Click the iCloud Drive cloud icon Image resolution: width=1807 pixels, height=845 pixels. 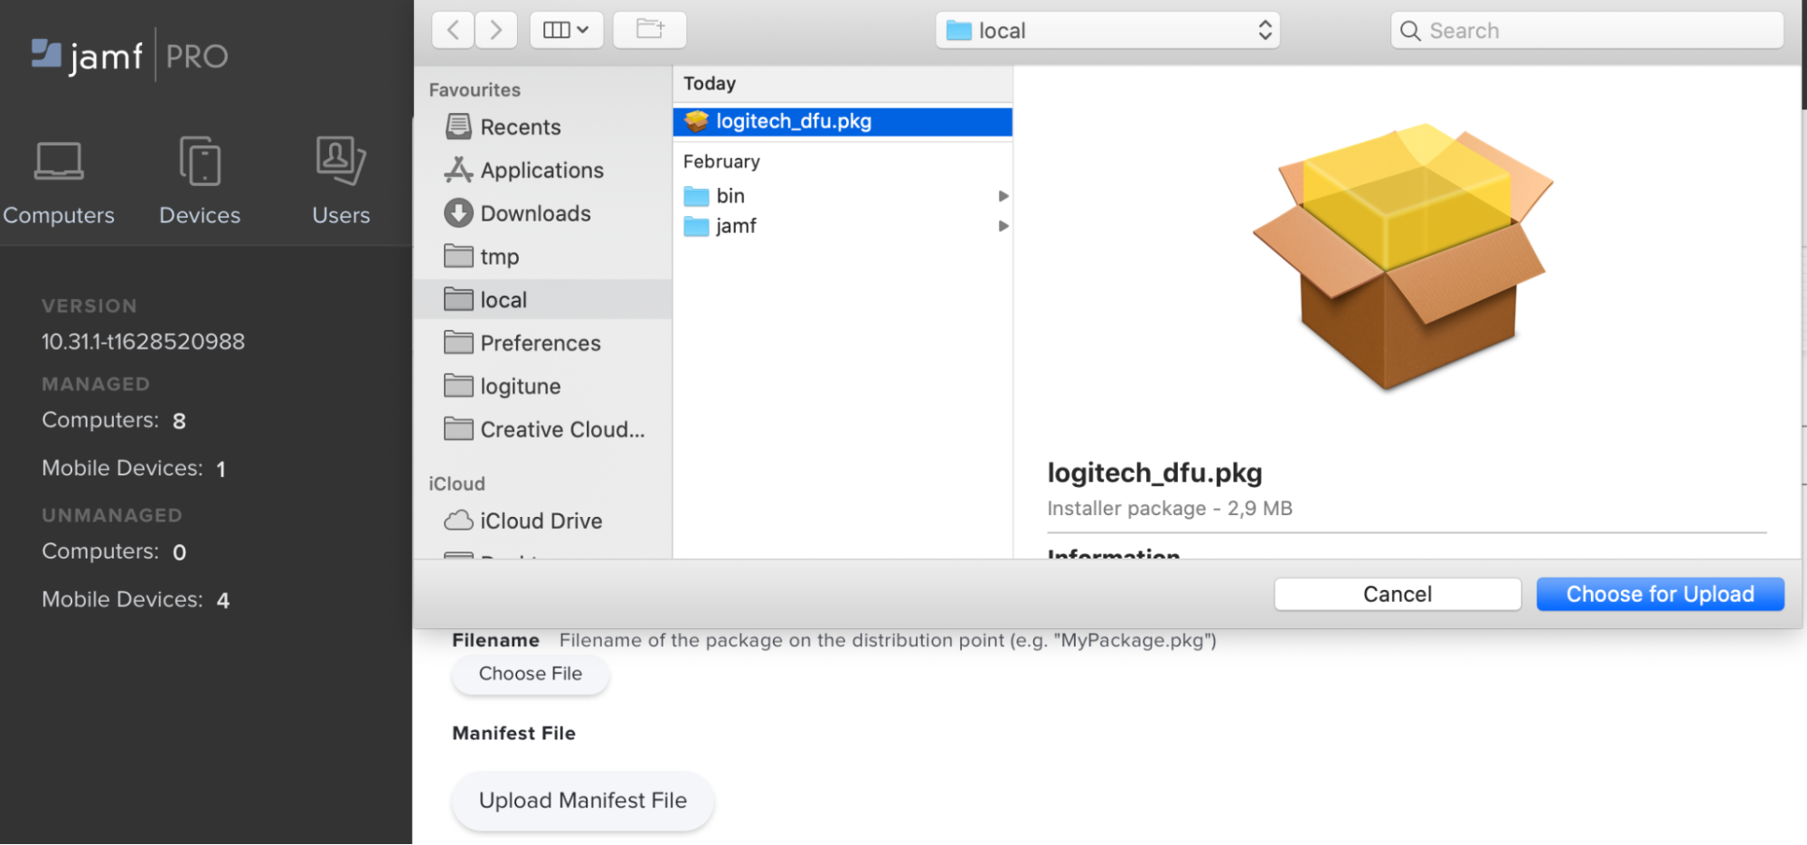coord(458,521)
